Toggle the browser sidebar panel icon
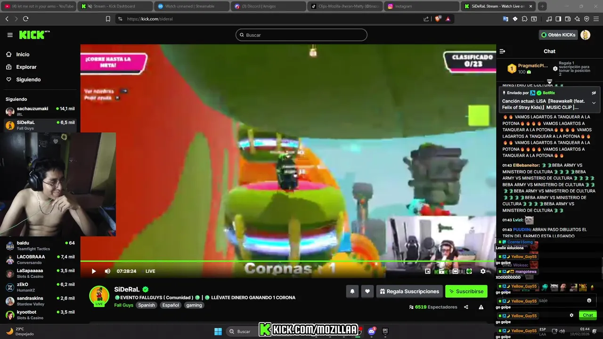This screenshot has height=339, width=603. pyautogui.click(x=558, y=19)
